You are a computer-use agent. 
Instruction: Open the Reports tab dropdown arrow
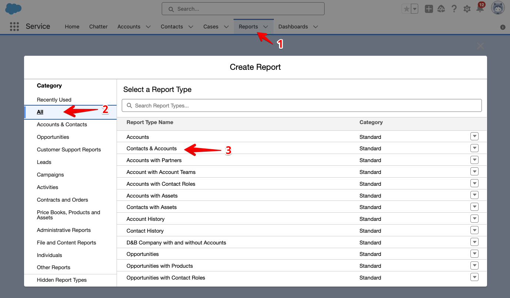265,26
